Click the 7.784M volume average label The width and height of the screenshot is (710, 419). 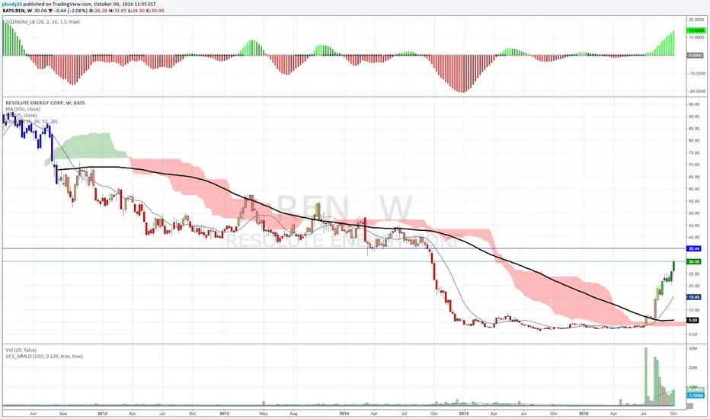tap(696, 395)
